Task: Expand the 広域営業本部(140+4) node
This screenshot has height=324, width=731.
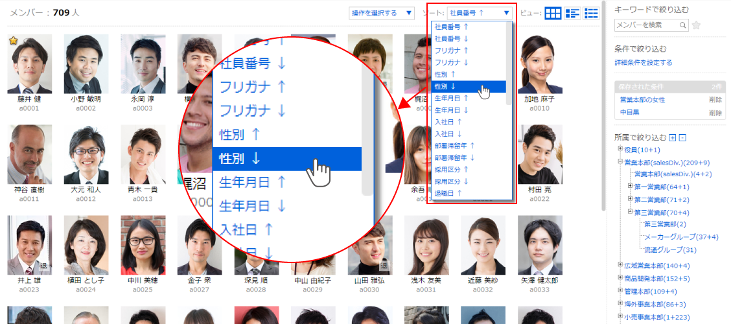Action: [621, 264]
